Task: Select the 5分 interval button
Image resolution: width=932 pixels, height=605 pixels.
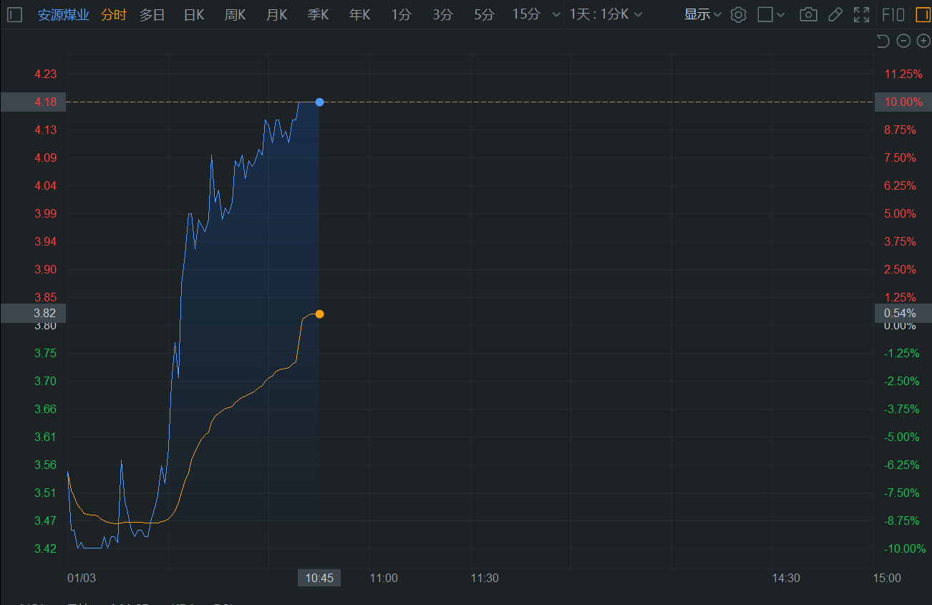Action: [x=484, y=14]
